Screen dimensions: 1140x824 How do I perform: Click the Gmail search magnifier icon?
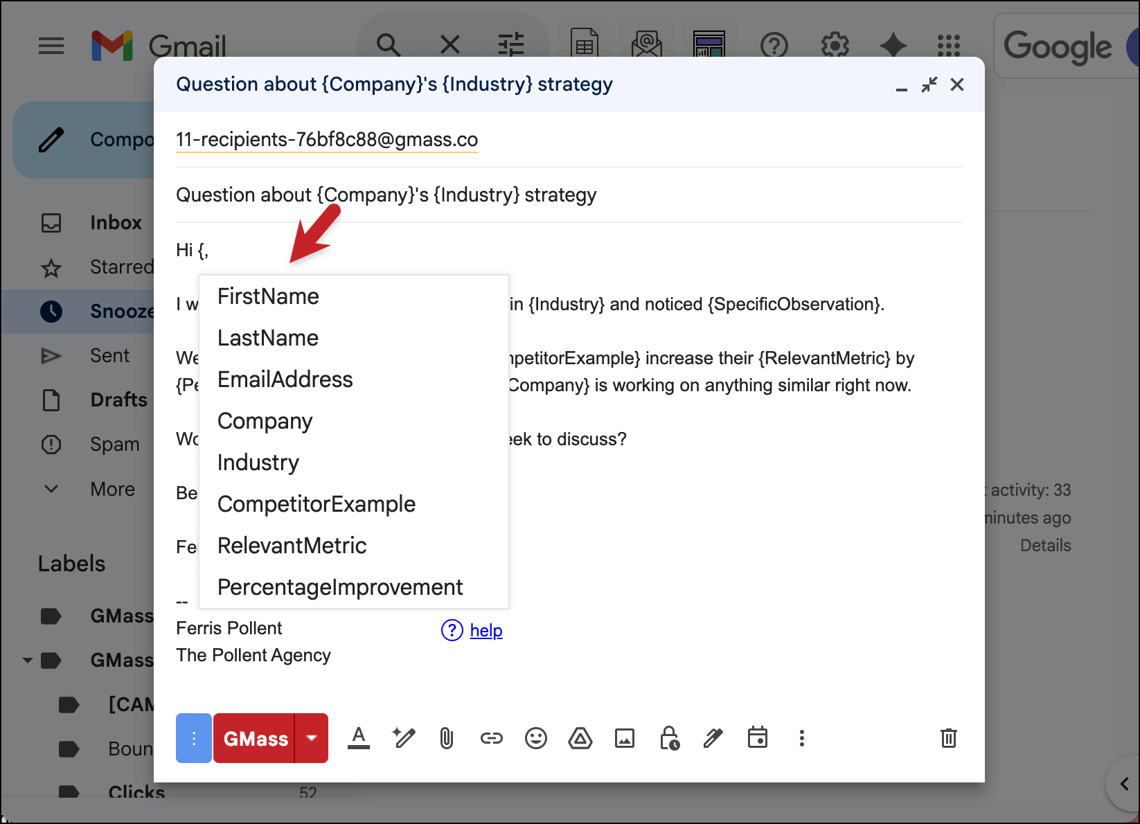click(x=388, y=46)
